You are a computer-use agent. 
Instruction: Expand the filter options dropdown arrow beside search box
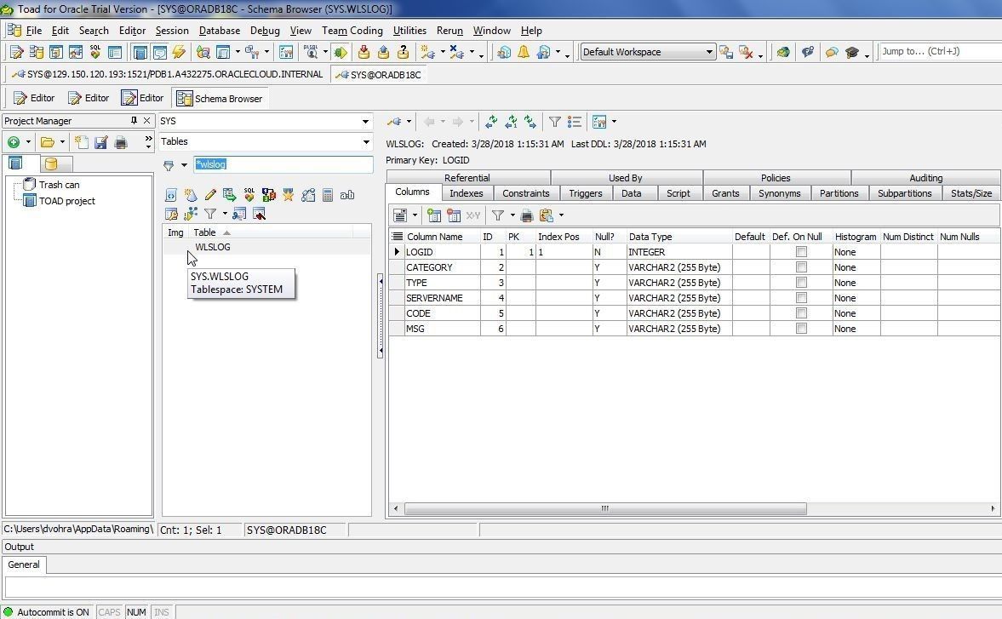pos(184,165)
